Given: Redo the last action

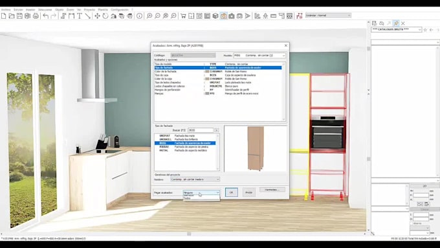Looking at the screenshot, I should coord(53,16).
